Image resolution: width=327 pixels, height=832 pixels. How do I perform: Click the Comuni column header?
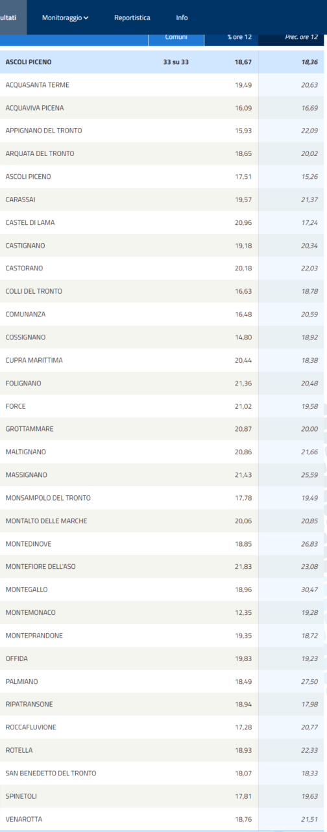(176, 38)
